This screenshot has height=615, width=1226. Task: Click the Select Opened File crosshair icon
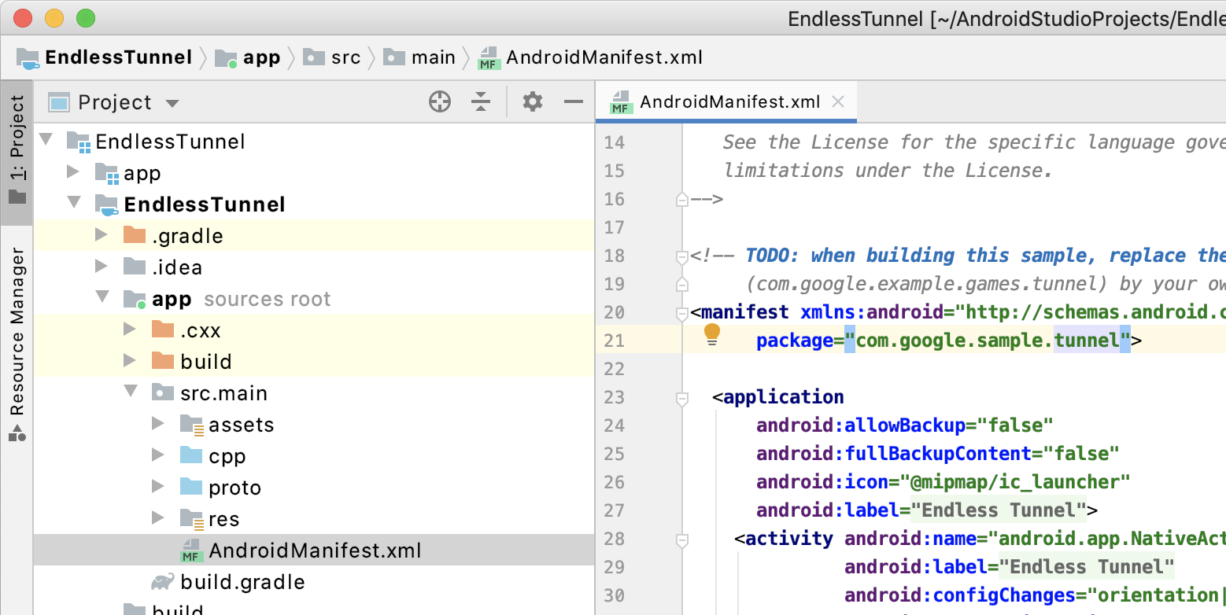click(x=439, y=101)
